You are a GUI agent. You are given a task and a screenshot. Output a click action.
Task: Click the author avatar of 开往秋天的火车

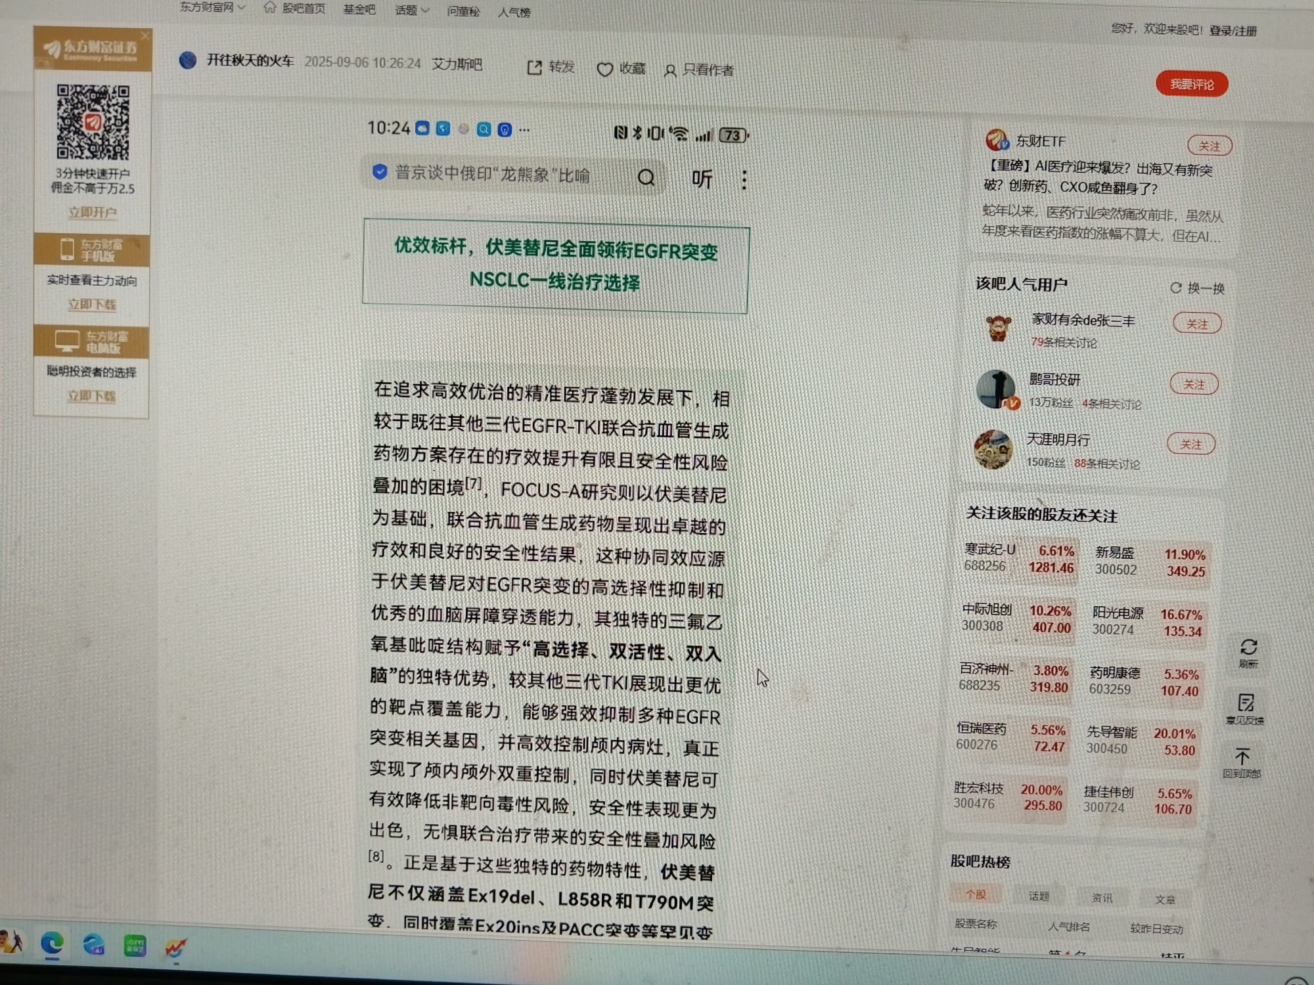coord(188,60)
